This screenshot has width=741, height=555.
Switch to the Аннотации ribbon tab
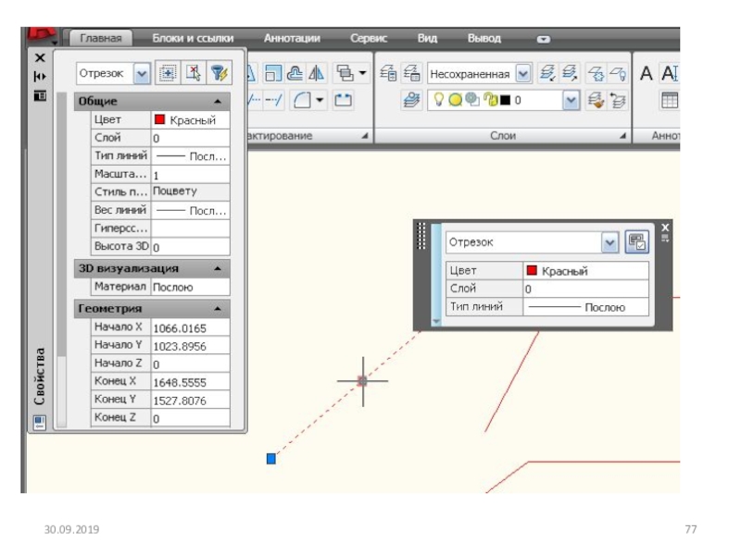point(292,39)
